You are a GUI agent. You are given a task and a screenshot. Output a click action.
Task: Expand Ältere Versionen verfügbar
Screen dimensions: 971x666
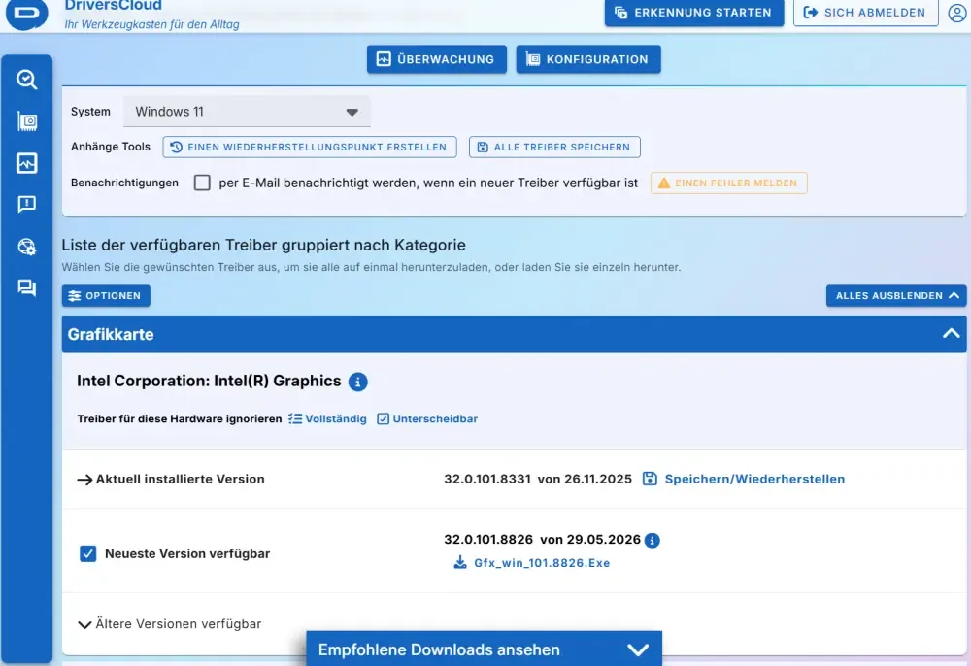point(170,624)
